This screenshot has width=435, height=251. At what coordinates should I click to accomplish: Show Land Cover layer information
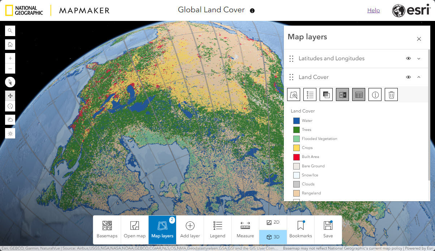(x=375, y=94)
